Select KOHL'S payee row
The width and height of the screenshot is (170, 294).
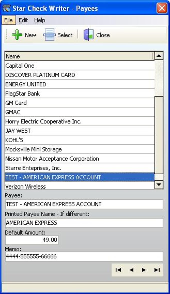(79, 140)
